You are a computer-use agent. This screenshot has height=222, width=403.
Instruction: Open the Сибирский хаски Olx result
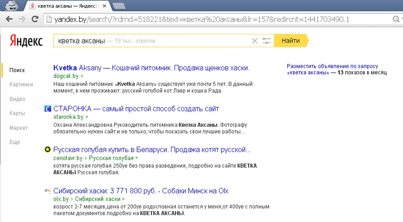[141, 191]
